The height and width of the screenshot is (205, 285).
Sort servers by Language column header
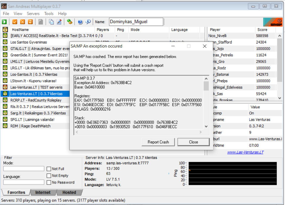coord(184,30)
